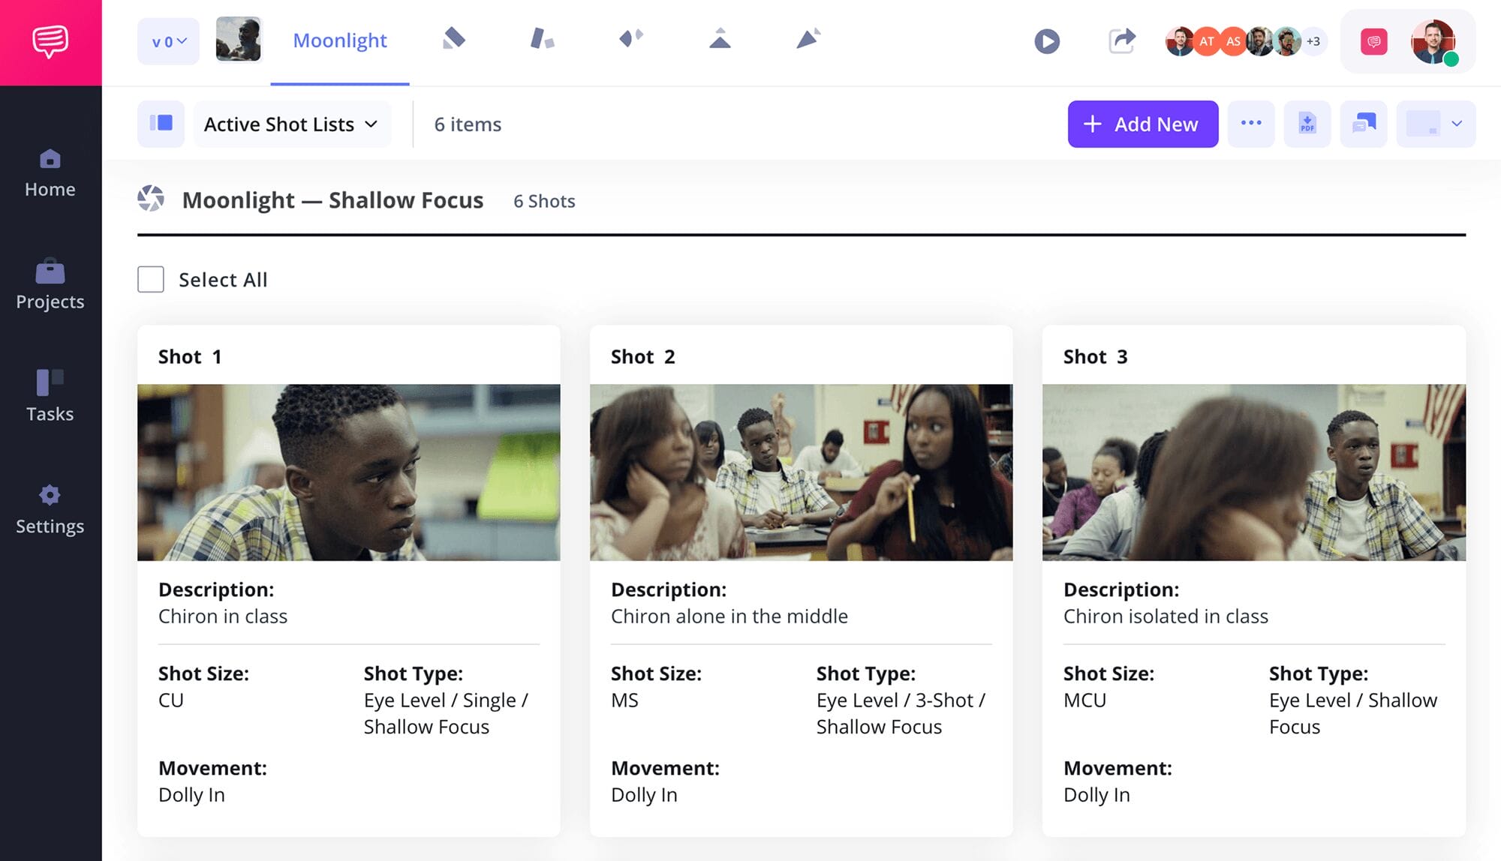Open the two diamond halves icon

pos(631,37)
